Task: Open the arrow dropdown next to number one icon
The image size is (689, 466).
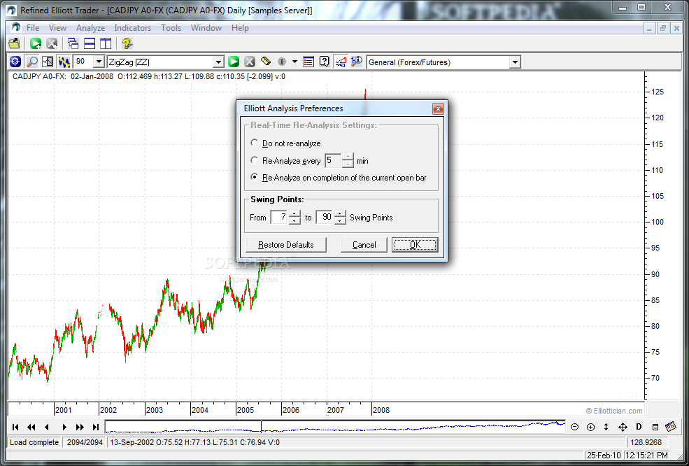Action: (295, 62)
